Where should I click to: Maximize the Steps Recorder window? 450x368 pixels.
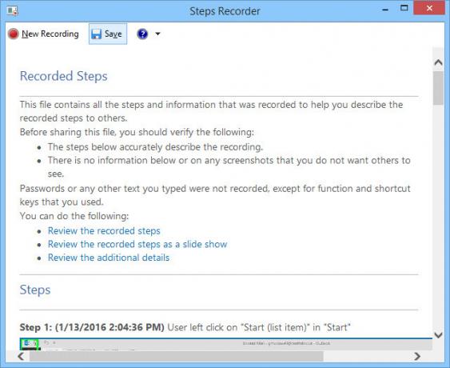click(404, 8)
